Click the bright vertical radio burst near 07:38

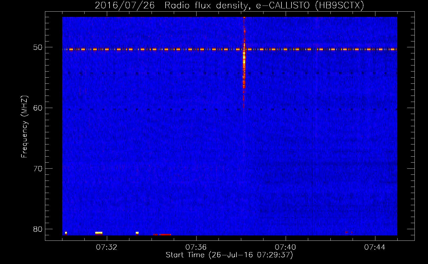(x=244, y=62)
